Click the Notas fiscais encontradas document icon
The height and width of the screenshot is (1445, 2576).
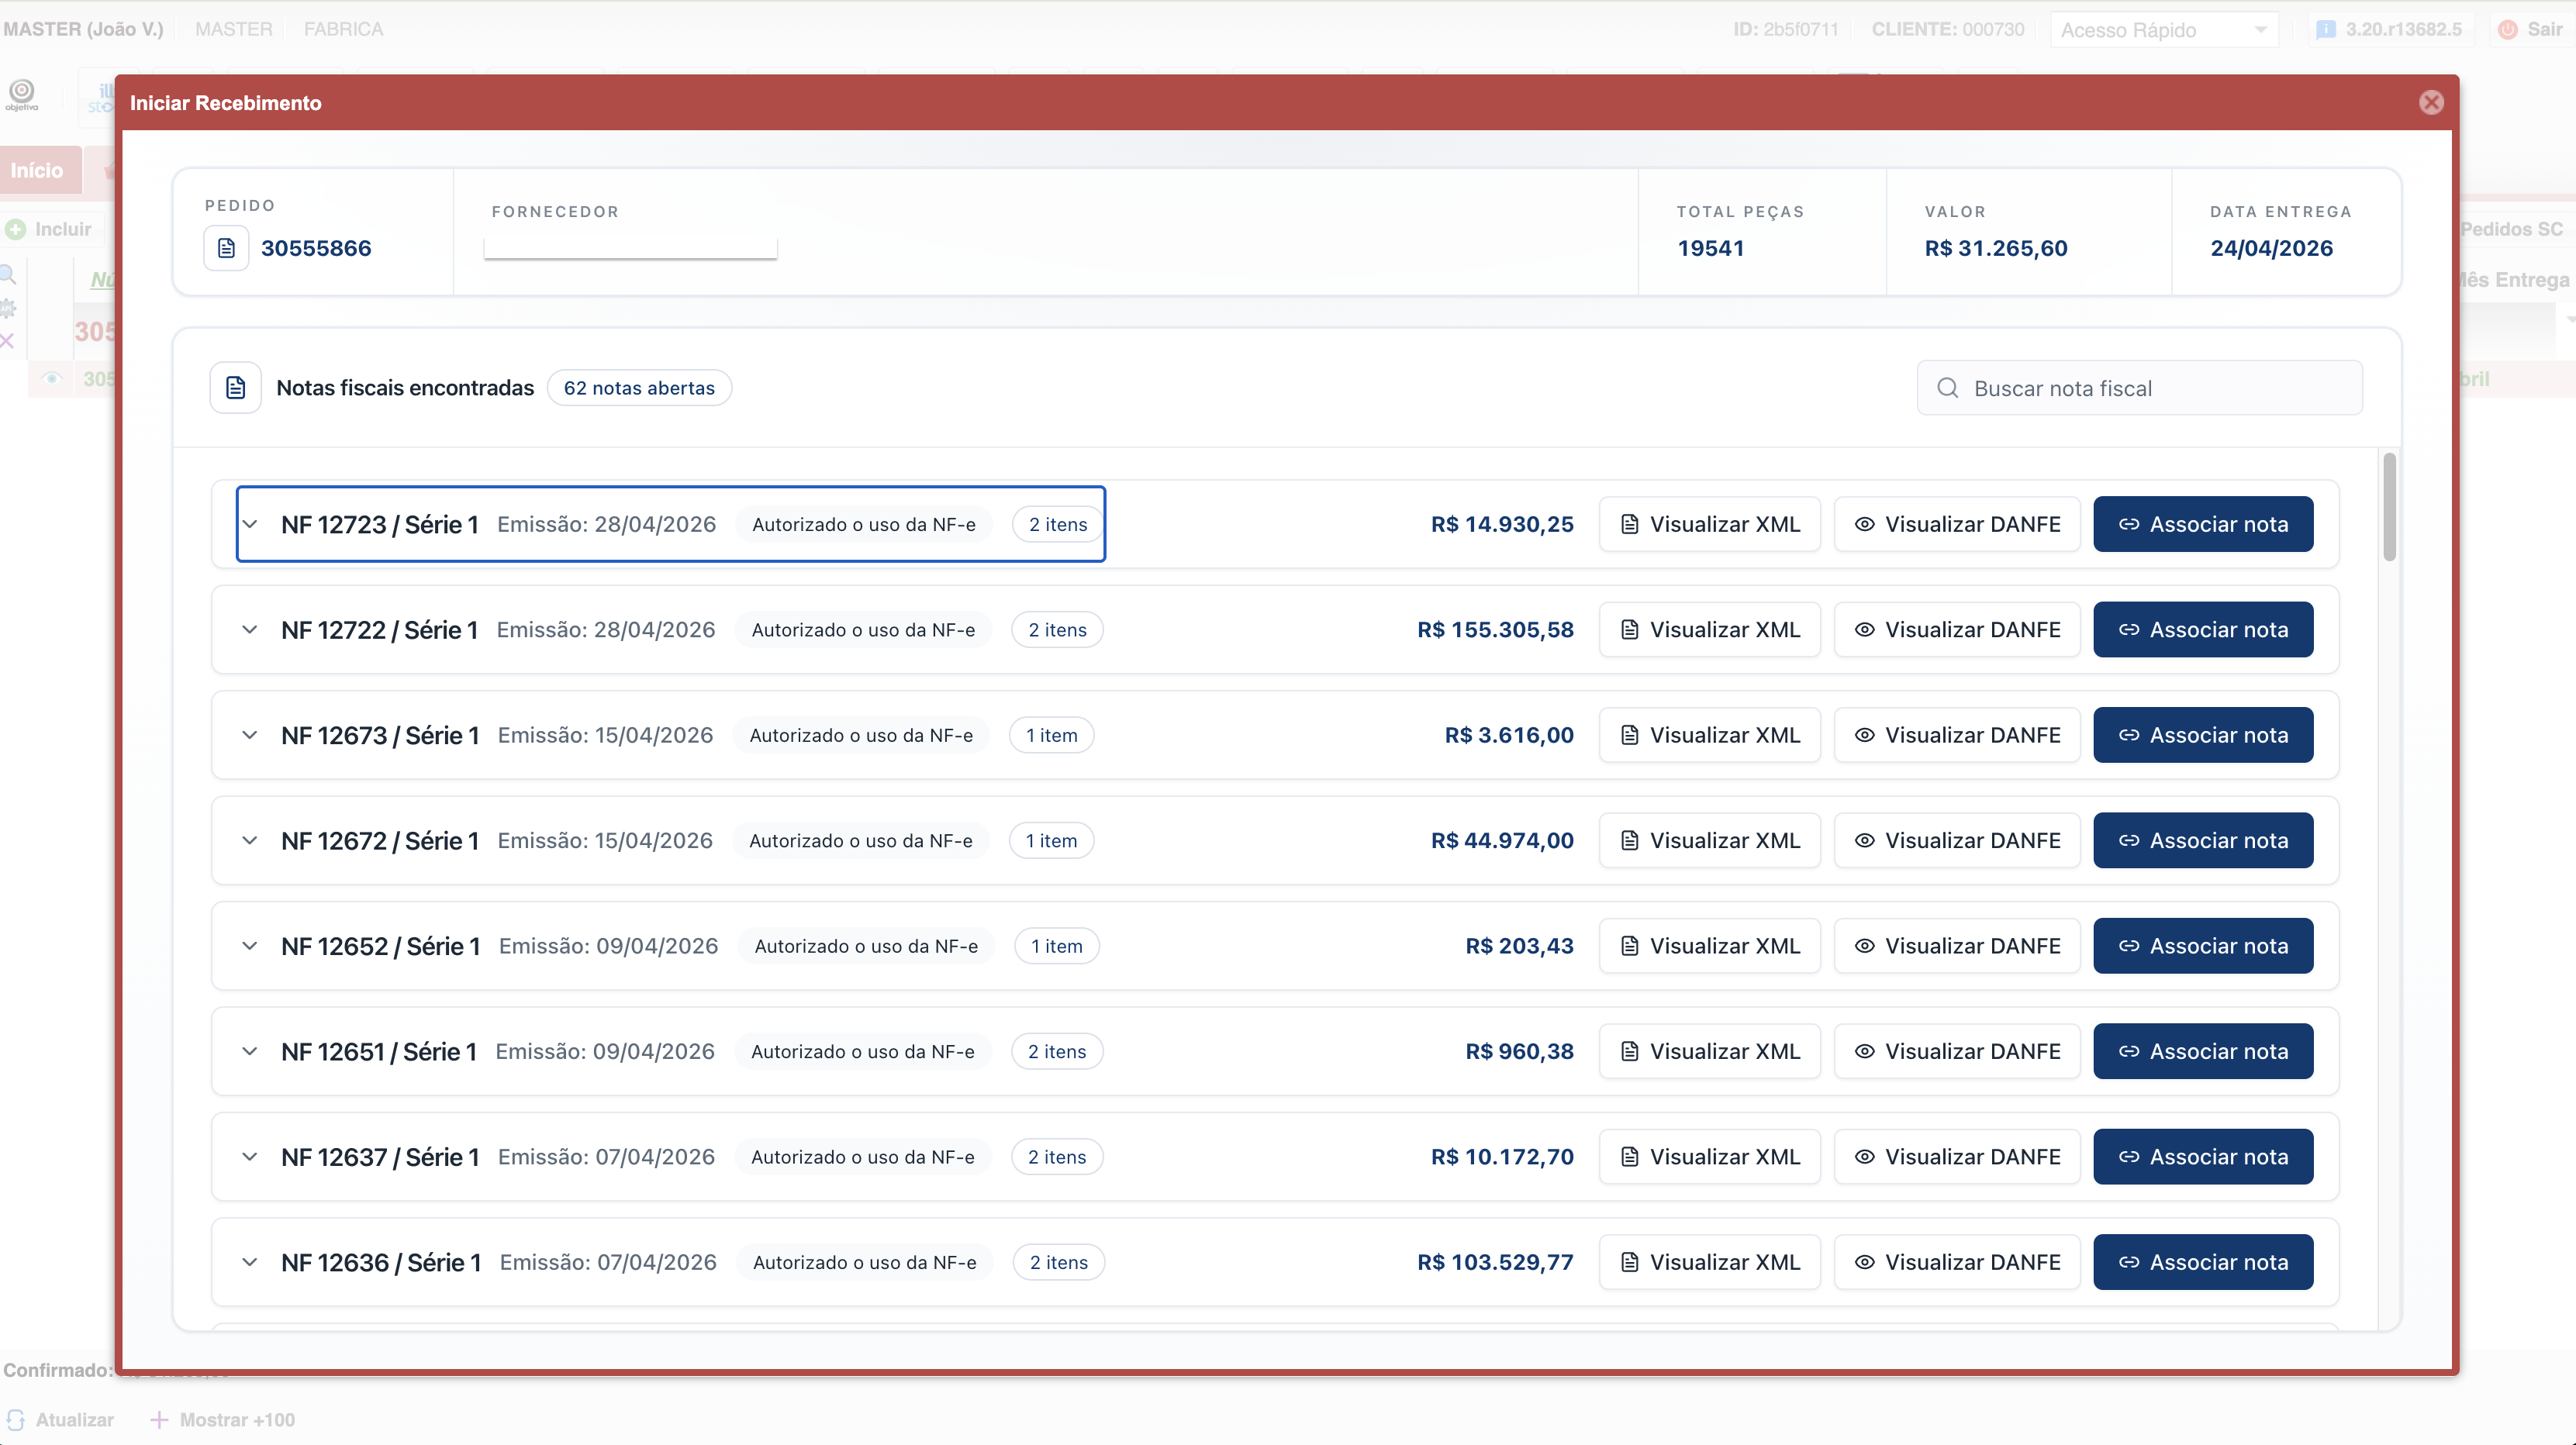(x=235, y=388)
